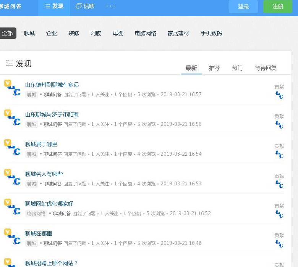The width and height of the screenshot is (298, 267).
Task: Click contributor icon on 聊城名人有哪些 row
Action: tap(279, 184)
